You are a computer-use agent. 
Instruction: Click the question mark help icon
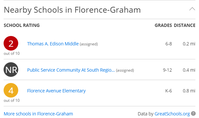(x=193, y=113)
